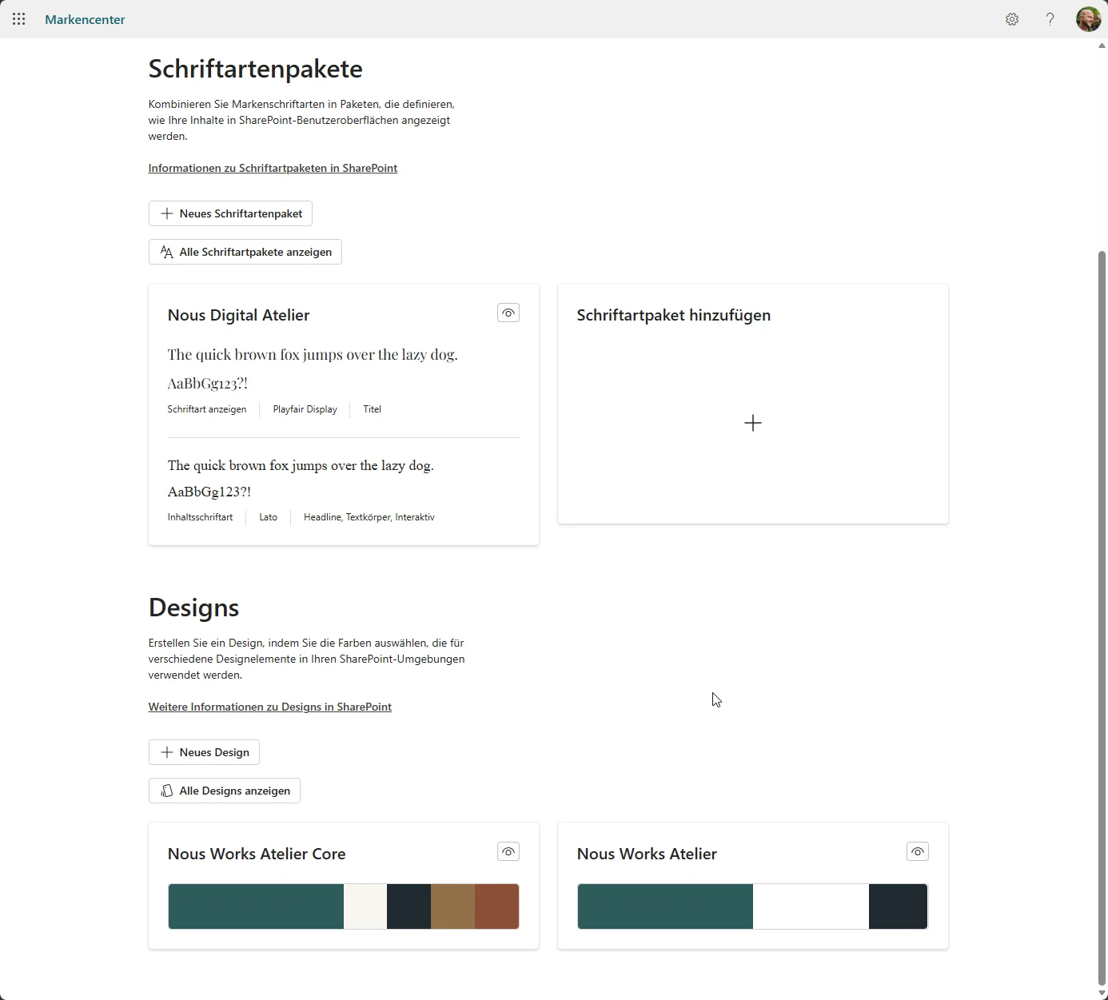Click the Titel label in font card
This screenshot has height=1000, width=1108.
[x=373, y=409]
